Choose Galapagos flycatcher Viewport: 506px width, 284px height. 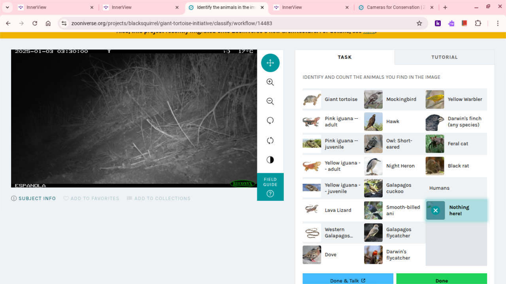[x=395, y=232]
